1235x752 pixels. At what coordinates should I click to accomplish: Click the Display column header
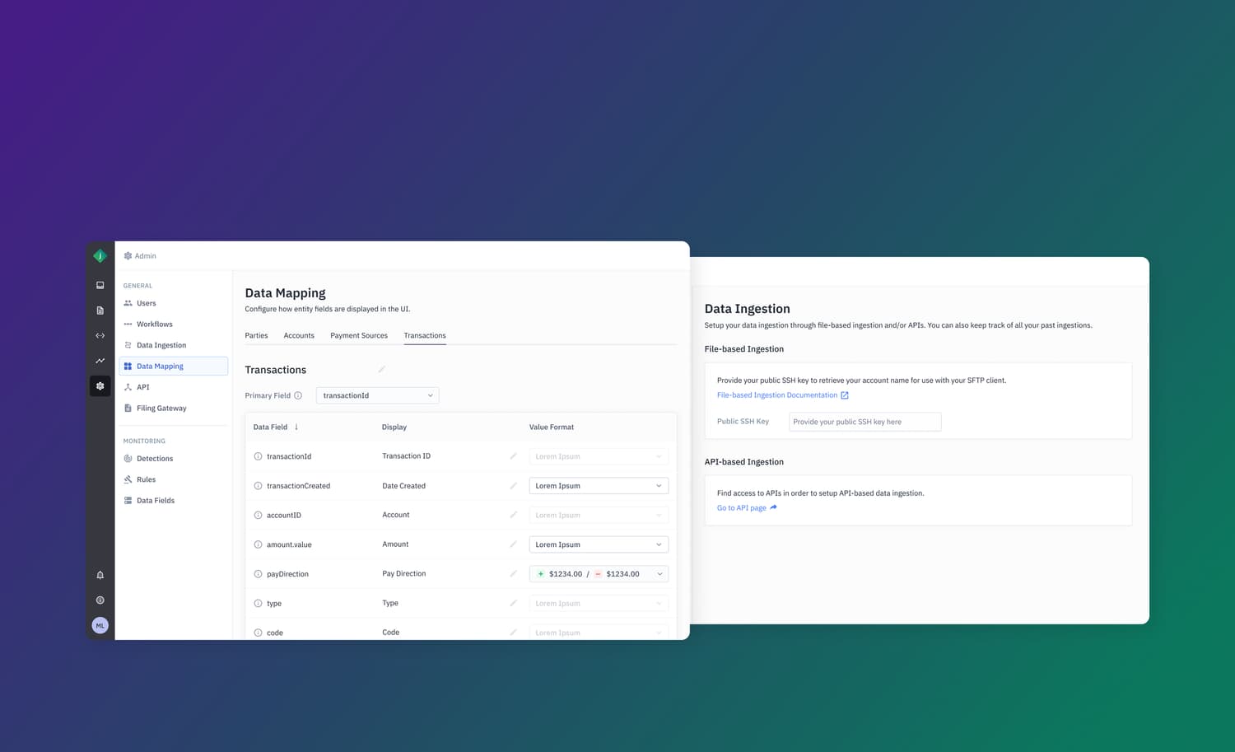[x=394, y=427]
